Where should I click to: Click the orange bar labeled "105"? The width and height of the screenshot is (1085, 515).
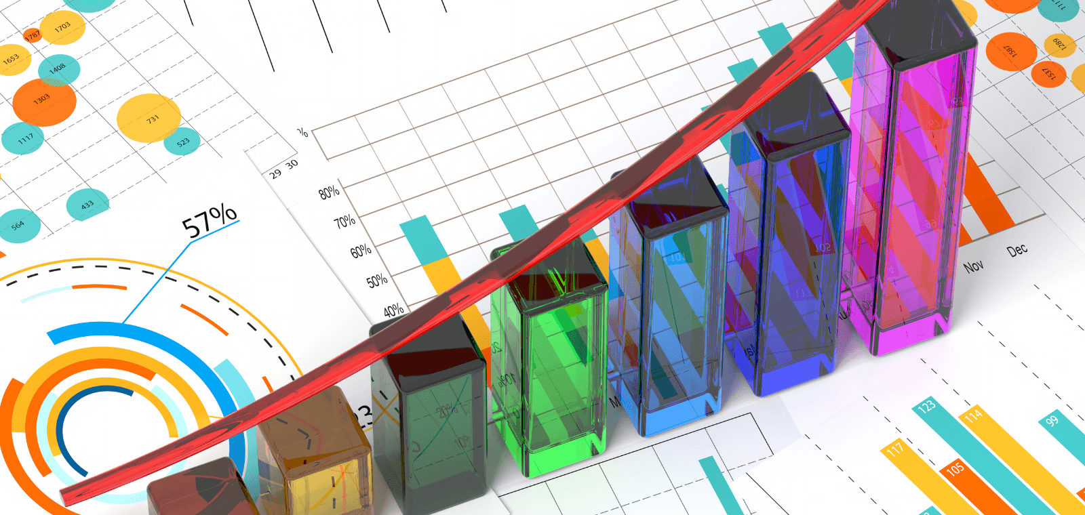click(x=976, y=488)
